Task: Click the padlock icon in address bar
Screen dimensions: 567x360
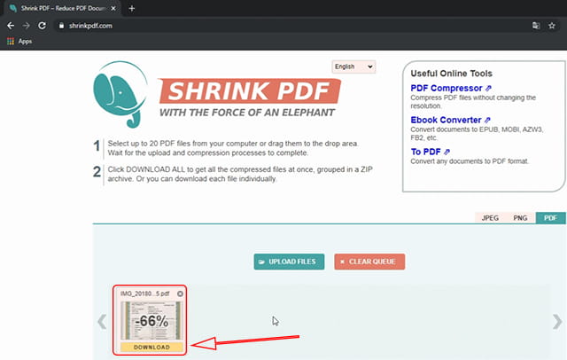Action: [61, 26]
